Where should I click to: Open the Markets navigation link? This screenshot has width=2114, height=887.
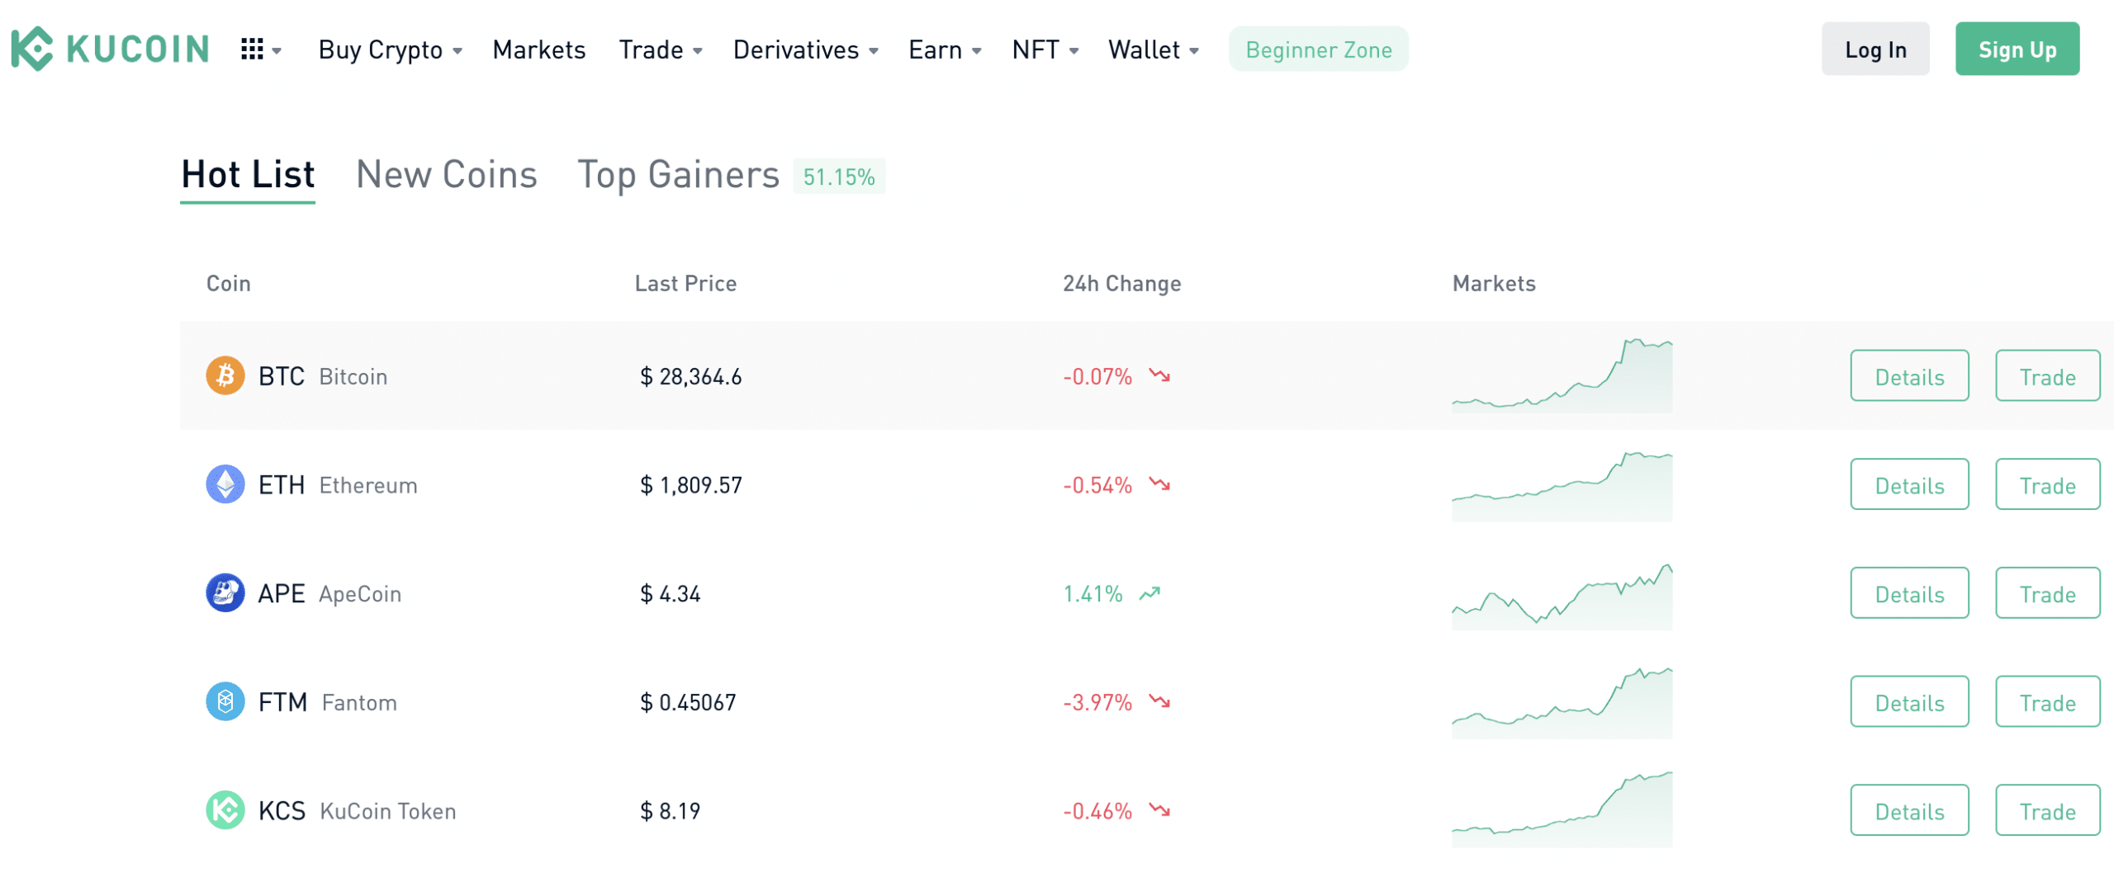coord(538,50)
